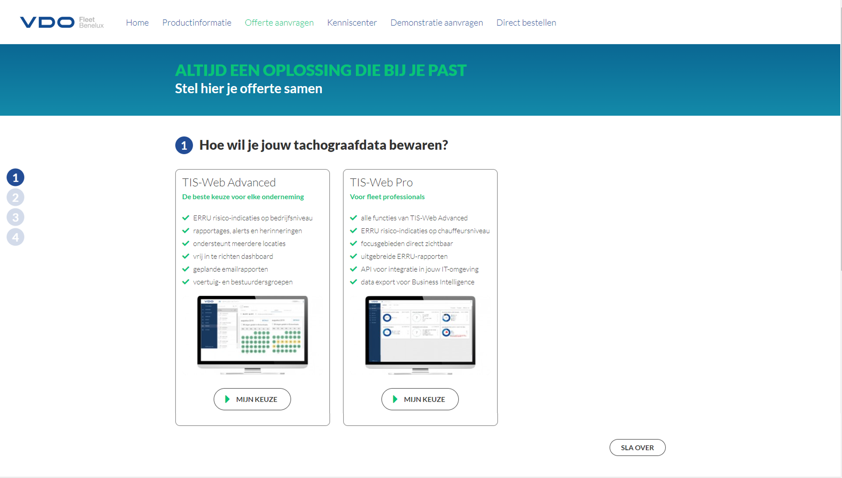Choose TIS-Web Advanced via Mijn Keuze button

(252, 399)
